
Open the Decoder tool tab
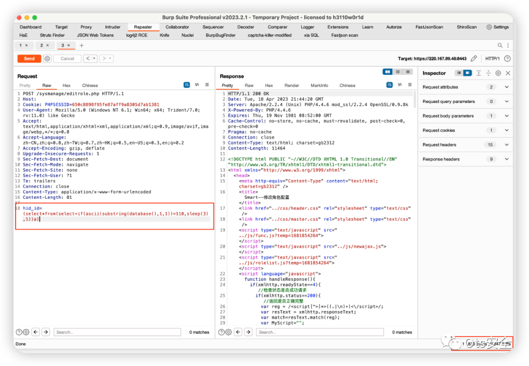click(245, 27)
